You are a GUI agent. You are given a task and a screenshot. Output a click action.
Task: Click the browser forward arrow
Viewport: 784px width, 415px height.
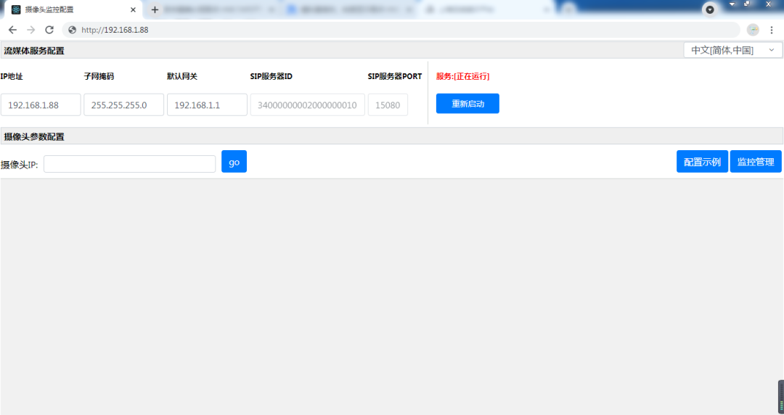30,30
